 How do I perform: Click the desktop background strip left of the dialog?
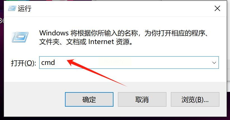tap(2, 66)
